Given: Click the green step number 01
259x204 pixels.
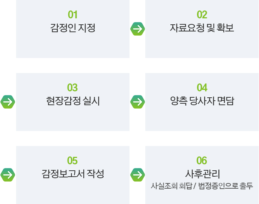Looking at the screenshot, I should coord(72,15).
